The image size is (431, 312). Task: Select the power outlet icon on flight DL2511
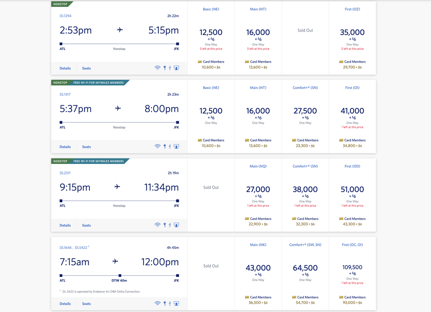coord(164,225)
